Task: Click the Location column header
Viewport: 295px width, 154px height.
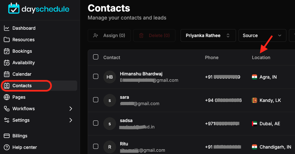Action: pyautogui.click(x=261, y=58)
